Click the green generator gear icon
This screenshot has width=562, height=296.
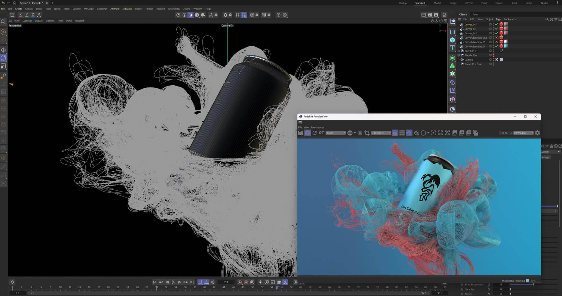point(453,74)
